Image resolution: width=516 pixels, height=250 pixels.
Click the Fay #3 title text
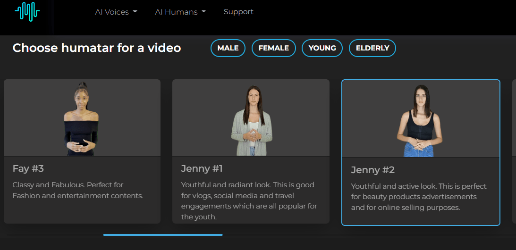pos(28,168)
